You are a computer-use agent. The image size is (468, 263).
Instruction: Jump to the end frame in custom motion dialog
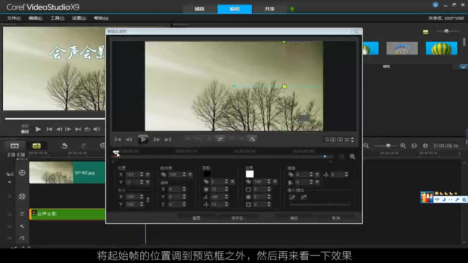pyautogui.click(x=168, y=139)
